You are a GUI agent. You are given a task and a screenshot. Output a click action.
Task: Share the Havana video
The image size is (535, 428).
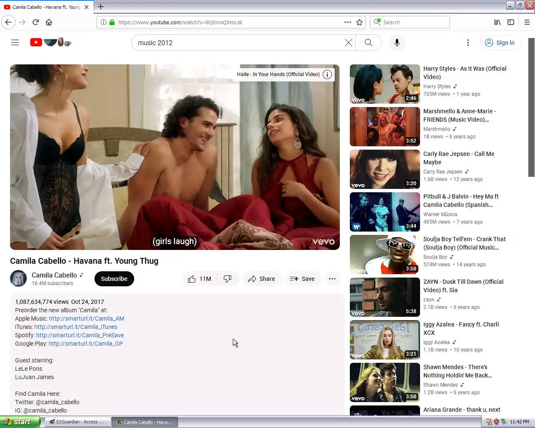coord(261,279)
